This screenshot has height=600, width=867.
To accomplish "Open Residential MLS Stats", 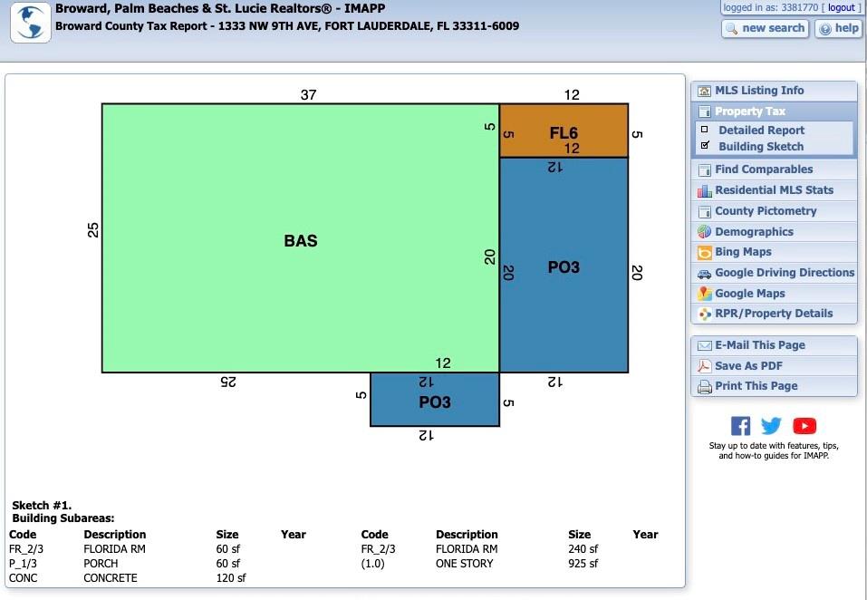I will (773, 190).
